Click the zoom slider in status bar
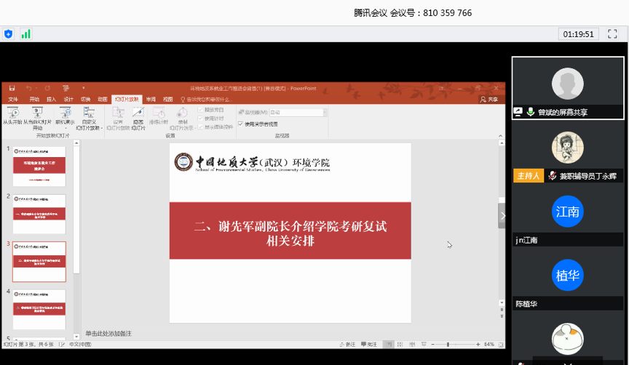The width and height of the screenshot is (629, 365). (448, 344)
